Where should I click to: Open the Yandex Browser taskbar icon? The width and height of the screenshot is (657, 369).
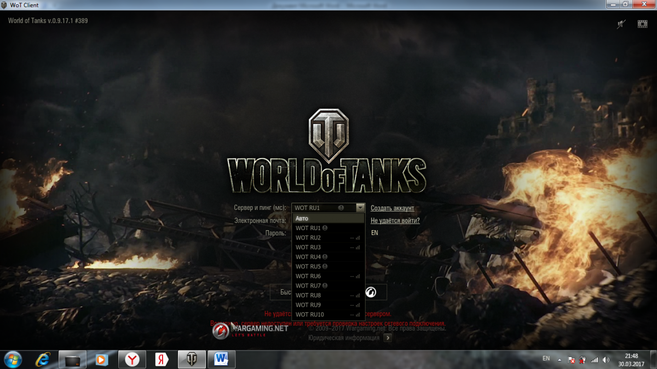click(x=132, y=359)
